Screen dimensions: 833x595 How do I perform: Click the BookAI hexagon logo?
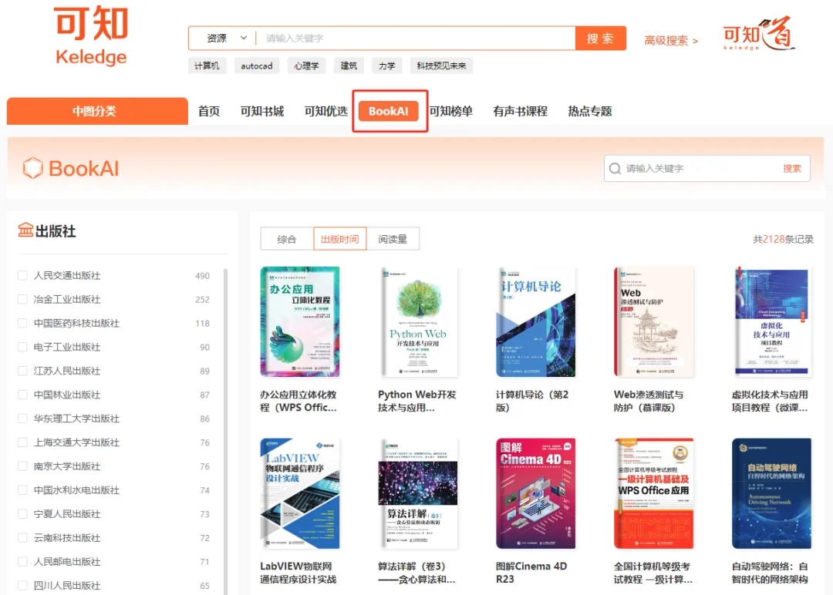coord(32,168)
